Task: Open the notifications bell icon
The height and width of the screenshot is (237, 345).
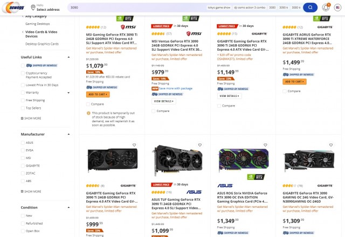Action: pyautogui.click(x=326, y=8)
